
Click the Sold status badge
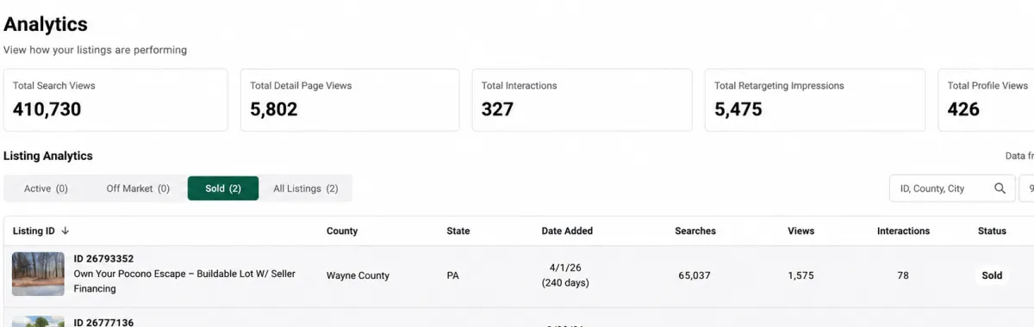pos(992,275)
